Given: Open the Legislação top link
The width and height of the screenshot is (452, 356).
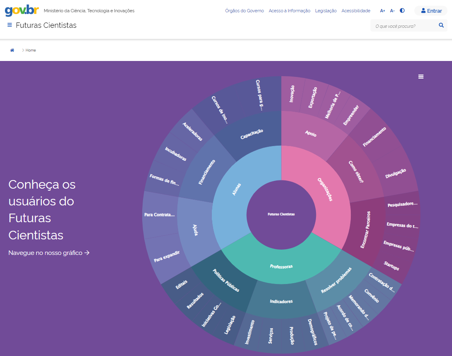Looking at the screenshot, I should tap(326, 11).
